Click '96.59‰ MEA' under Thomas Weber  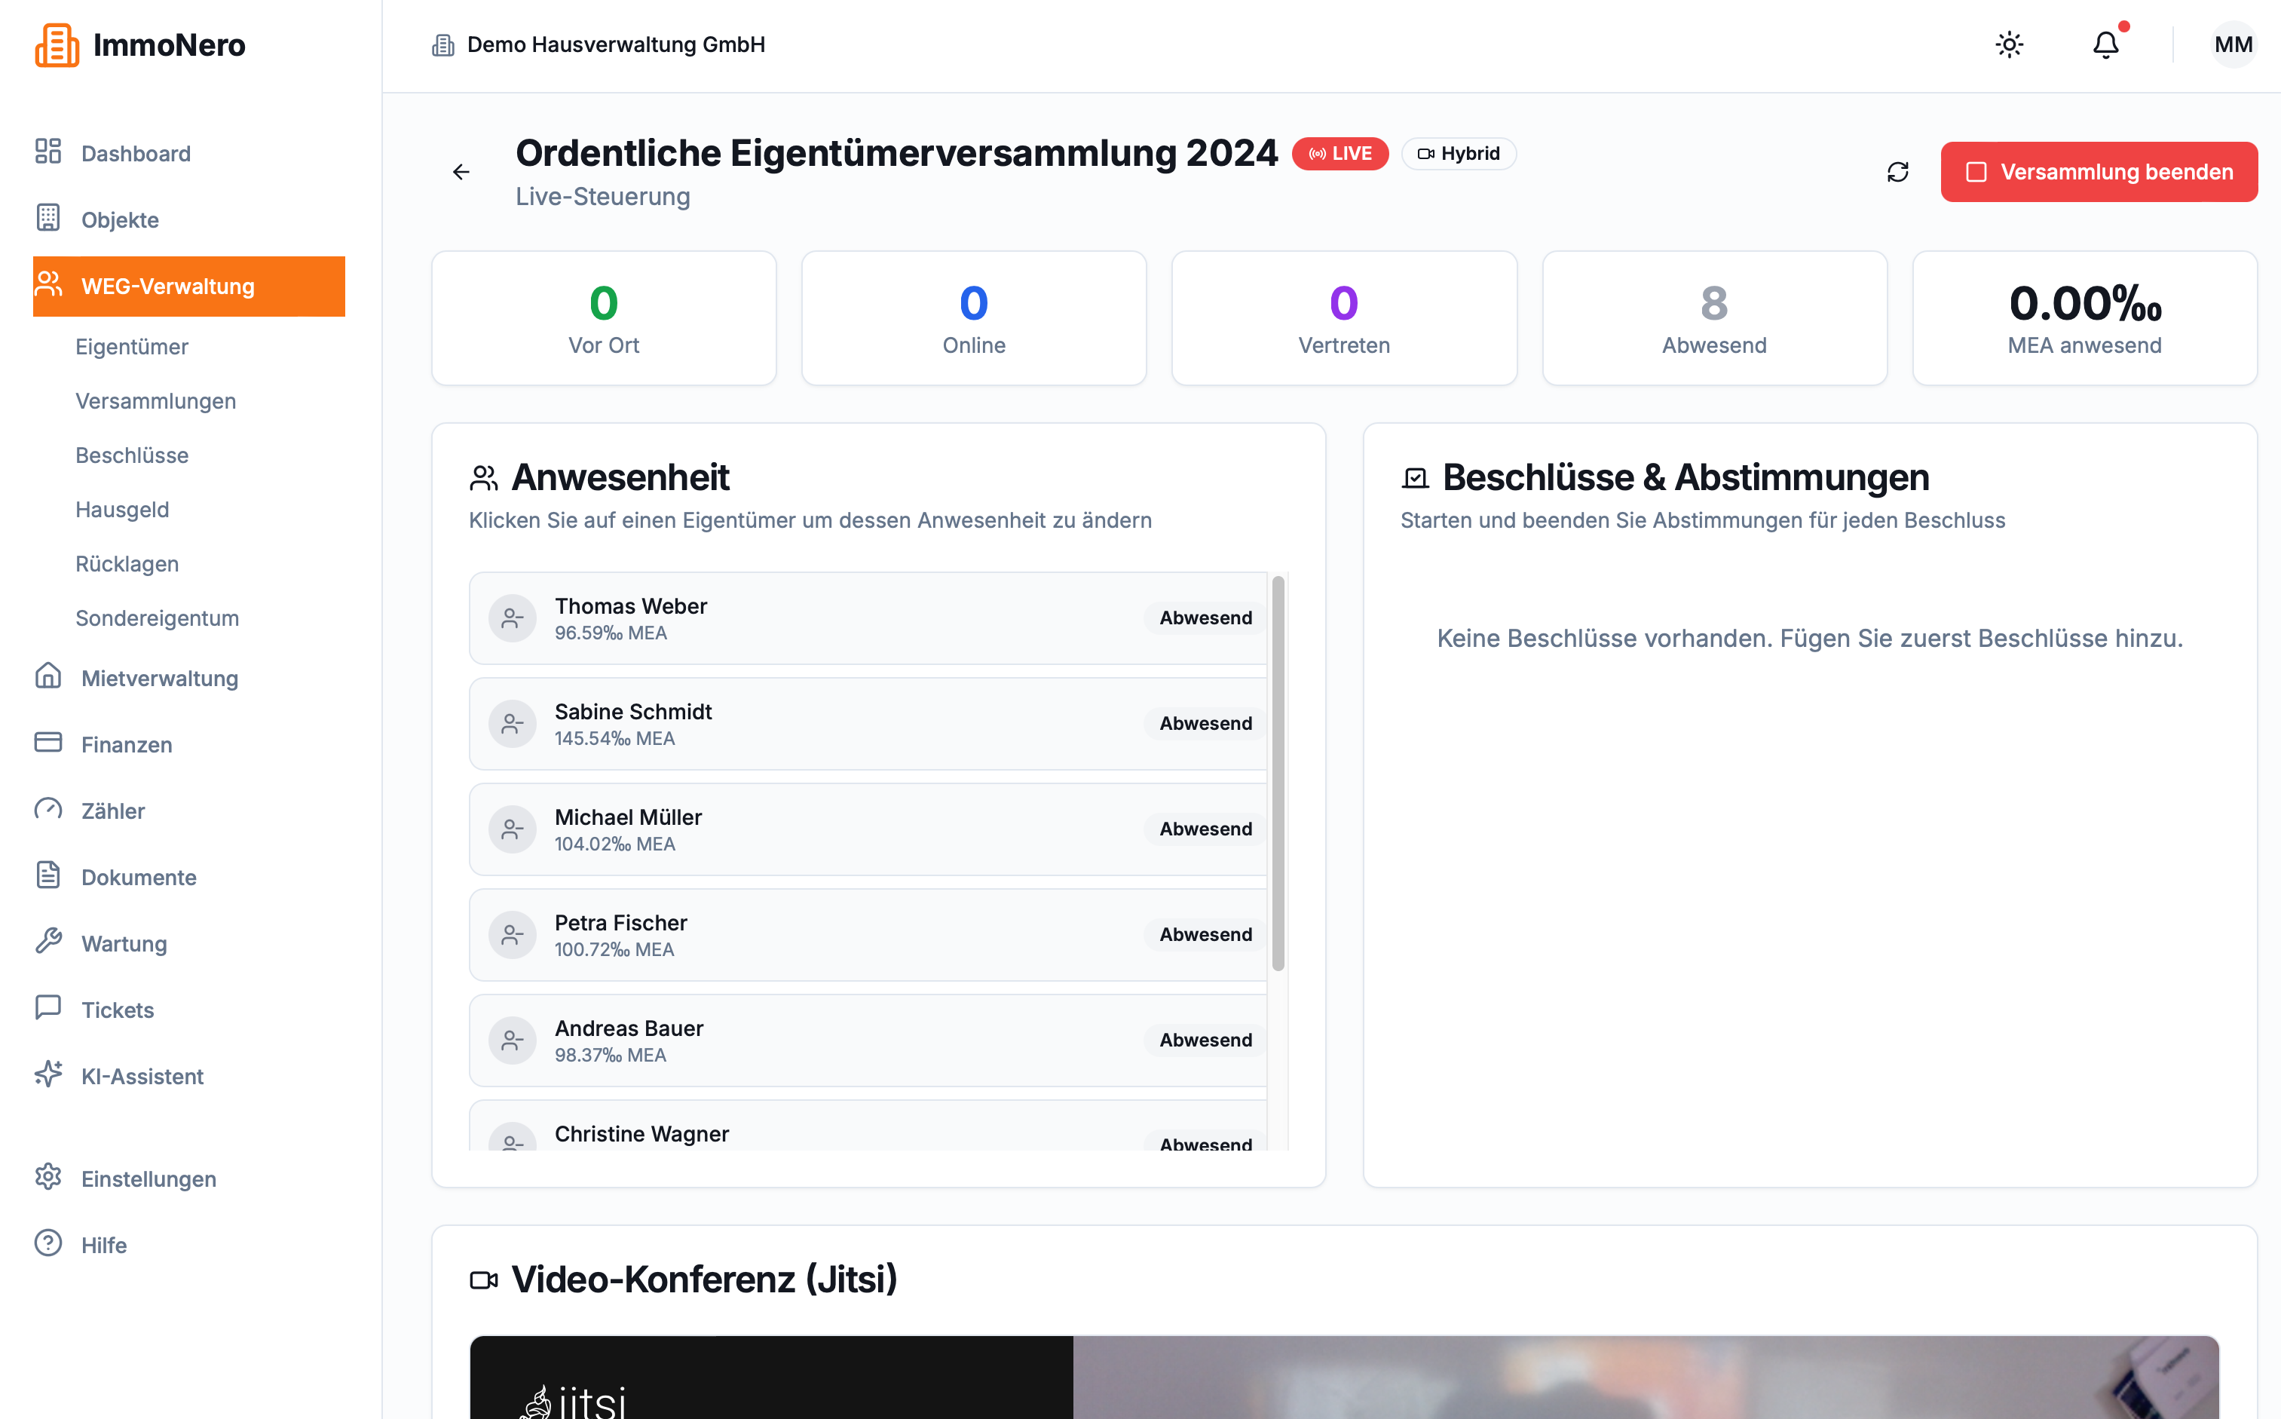pos(611,633)
